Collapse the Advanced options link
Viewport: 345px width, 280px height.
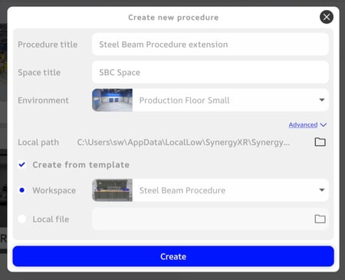pyautogui.click(x=303, y=125)
